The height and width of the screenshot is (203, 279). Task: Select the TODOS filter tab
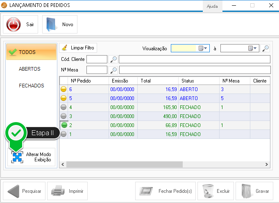pos(31,52)
